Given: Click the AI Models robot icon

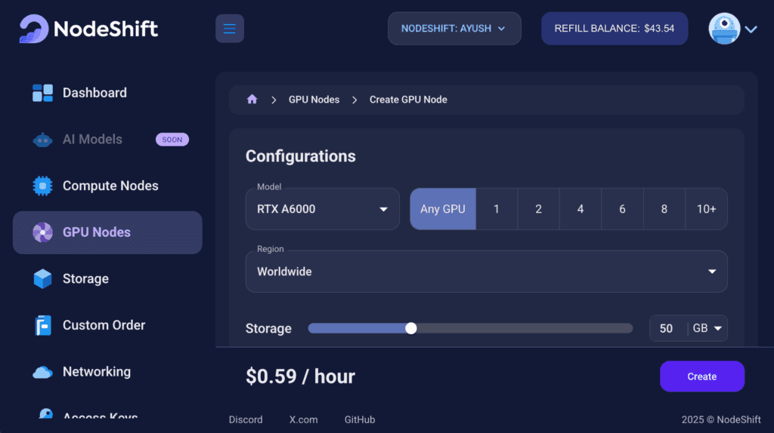Looking at the screenshot, I should [42, 140].
